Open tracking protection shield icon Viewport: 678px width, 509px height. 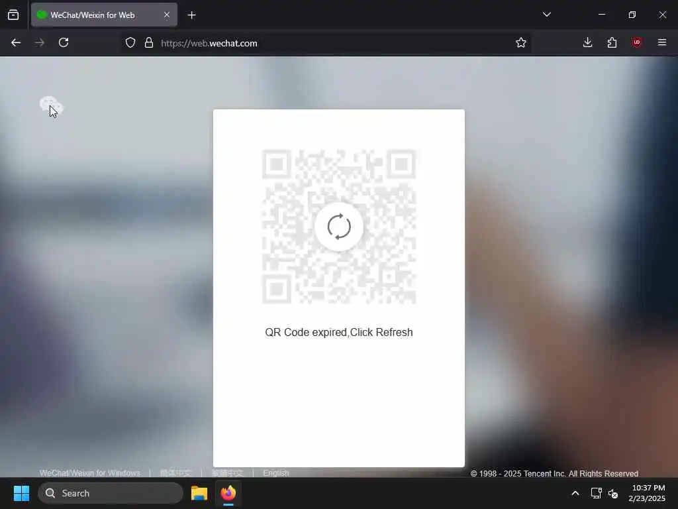[130, 43]
